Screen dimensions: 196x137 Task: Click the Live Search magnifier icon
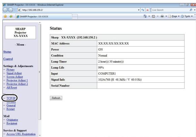click(x=191, y=10)
